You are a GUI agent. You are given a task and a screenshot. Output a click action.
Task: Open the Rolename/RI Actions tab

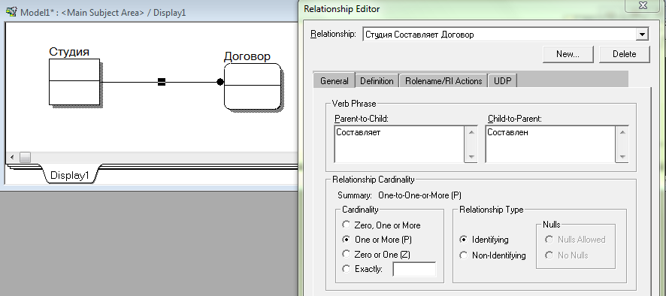pos(443,80)
